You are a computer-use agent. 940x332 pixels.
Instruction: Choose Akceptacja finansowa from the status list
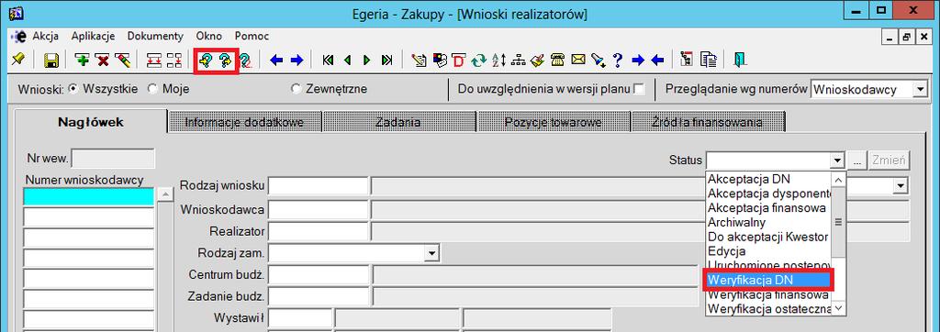coord(768,208)
